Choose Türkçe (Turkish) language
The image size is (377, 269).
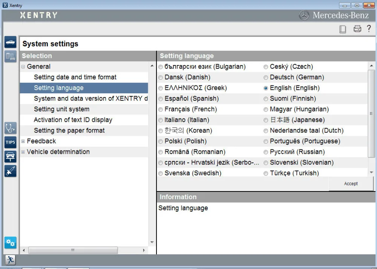(x=266, y=173)
